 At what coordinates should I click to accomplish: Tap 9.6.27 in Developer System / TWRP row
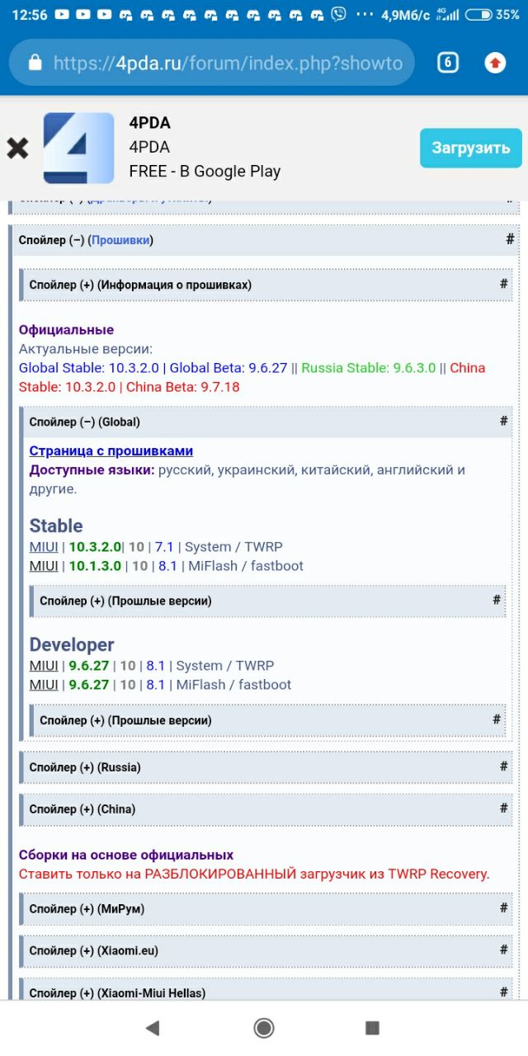[x=89, y=666]
